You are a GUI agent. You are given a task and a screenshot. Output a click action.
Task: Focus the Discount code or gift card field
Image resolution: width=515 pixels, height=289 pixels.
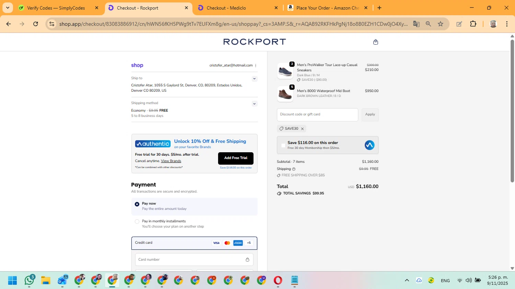click(x=318, y=115)
